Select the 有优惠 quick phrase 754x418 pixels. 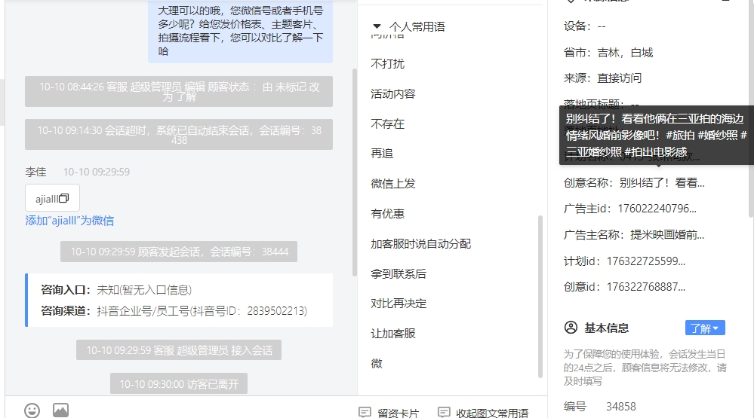point(388,214)
